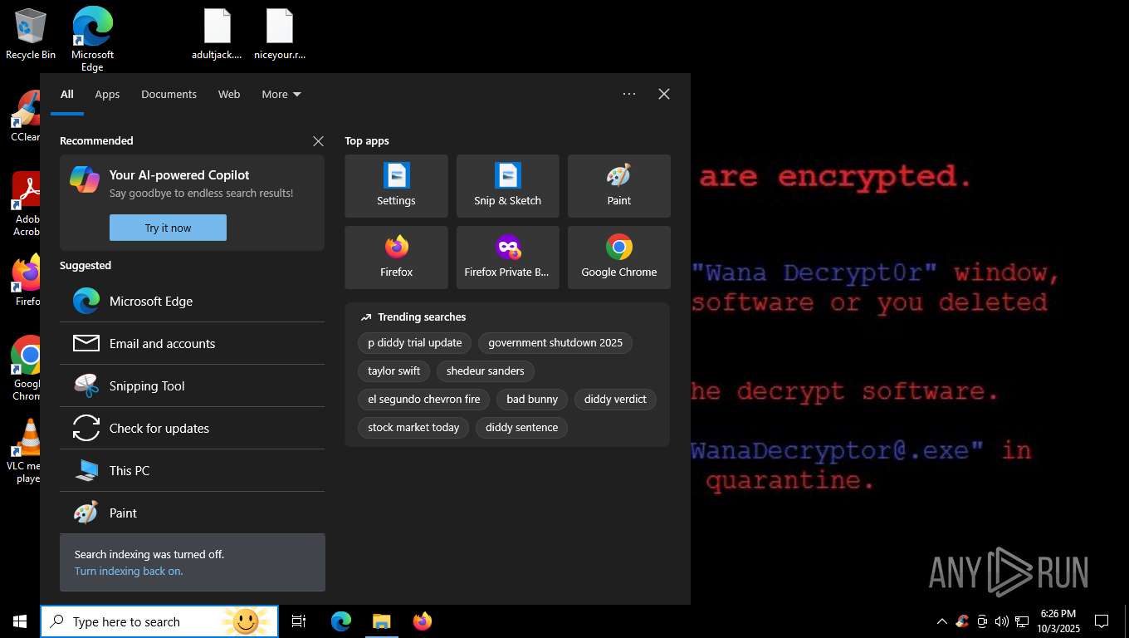This screenshot has width=1129, height=638.
Task: Open Snipping Tool suggestion
Action: pyautogui.click(x=192, y=385)
